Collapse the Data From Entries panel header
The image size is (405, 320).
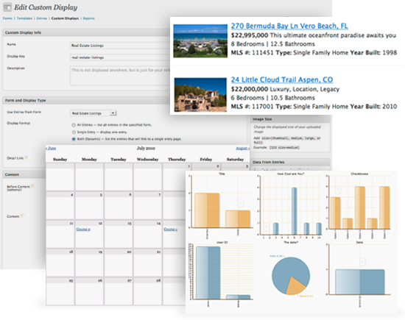tap(291, 162)
